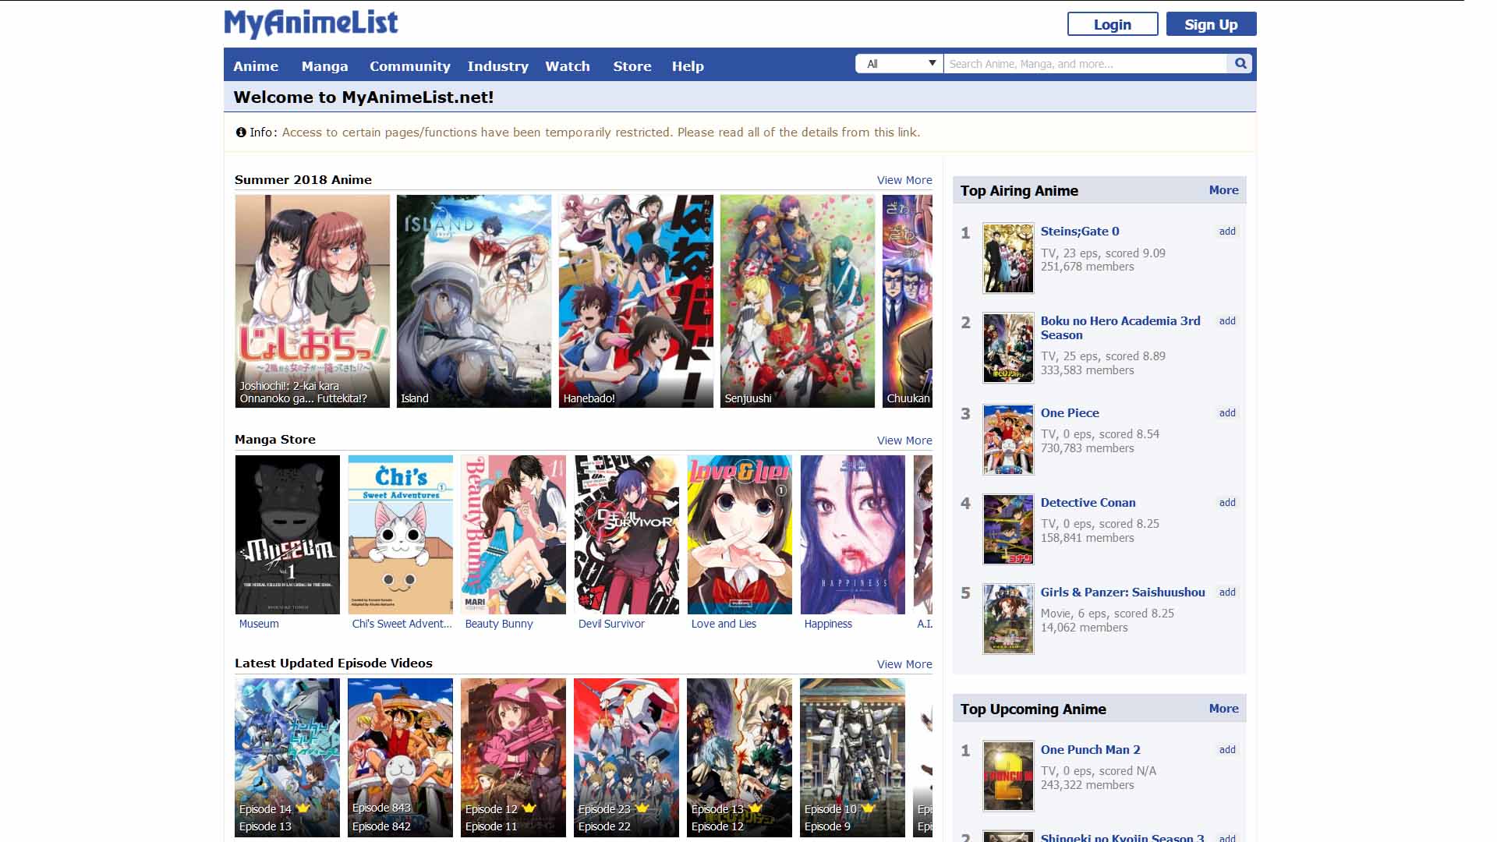Click the Login button

1113,24
